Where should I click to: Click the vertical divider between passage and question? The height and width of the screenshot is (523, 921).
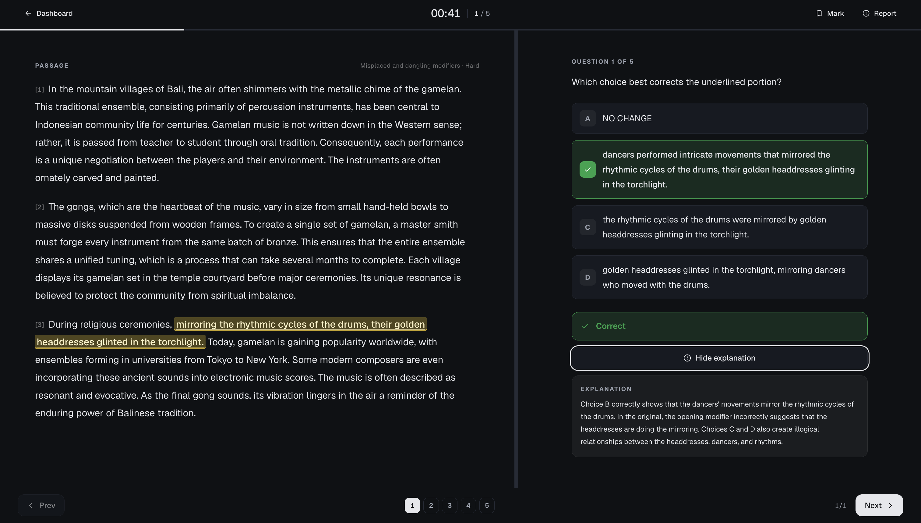tap(516, 259)
